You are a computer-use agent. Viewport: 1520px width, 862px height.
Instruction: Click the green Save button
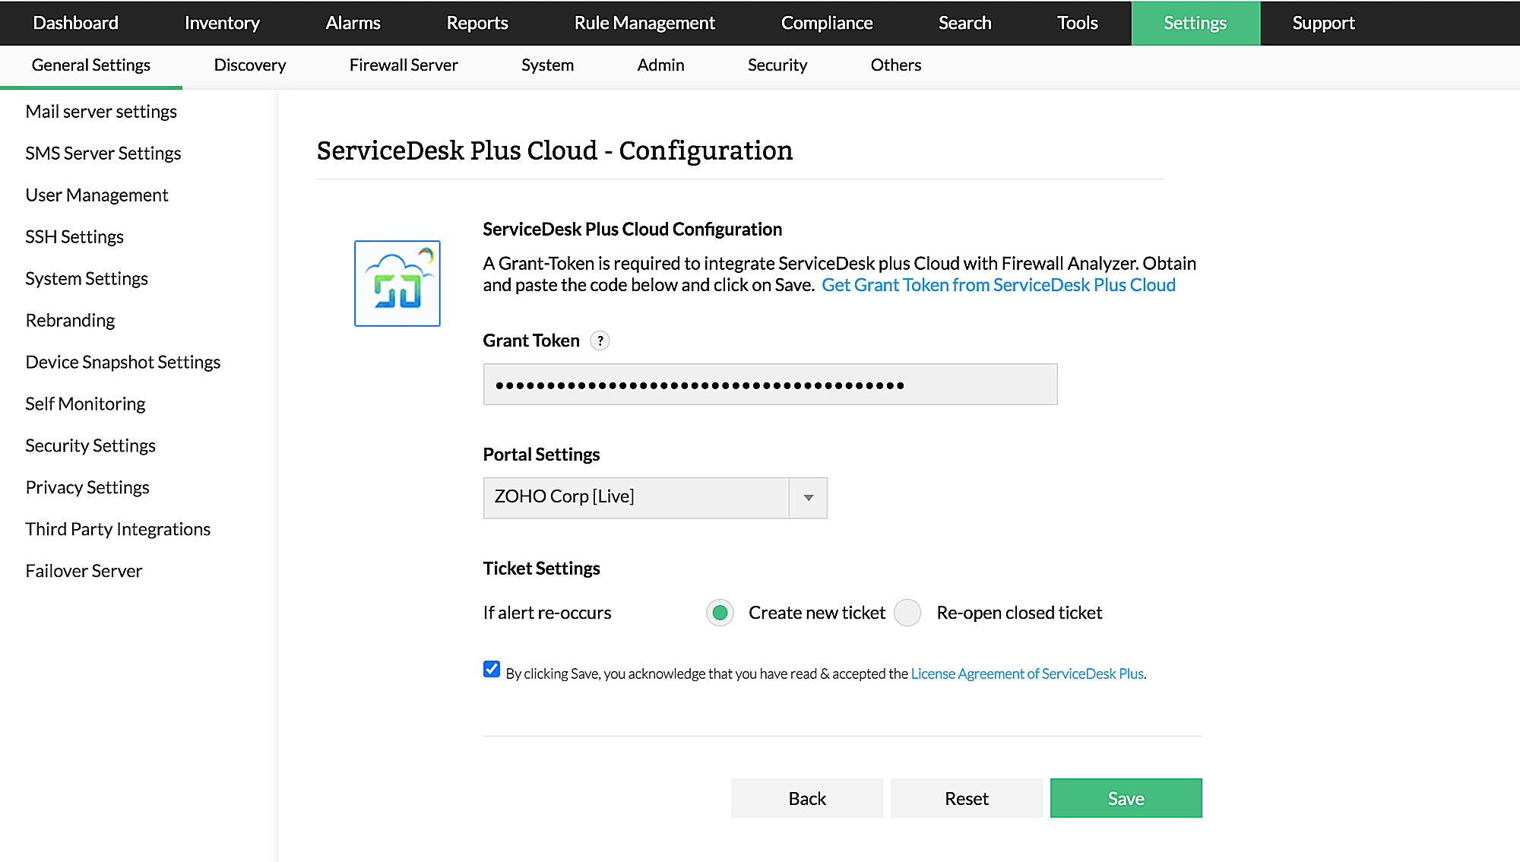click(1126, 798)
